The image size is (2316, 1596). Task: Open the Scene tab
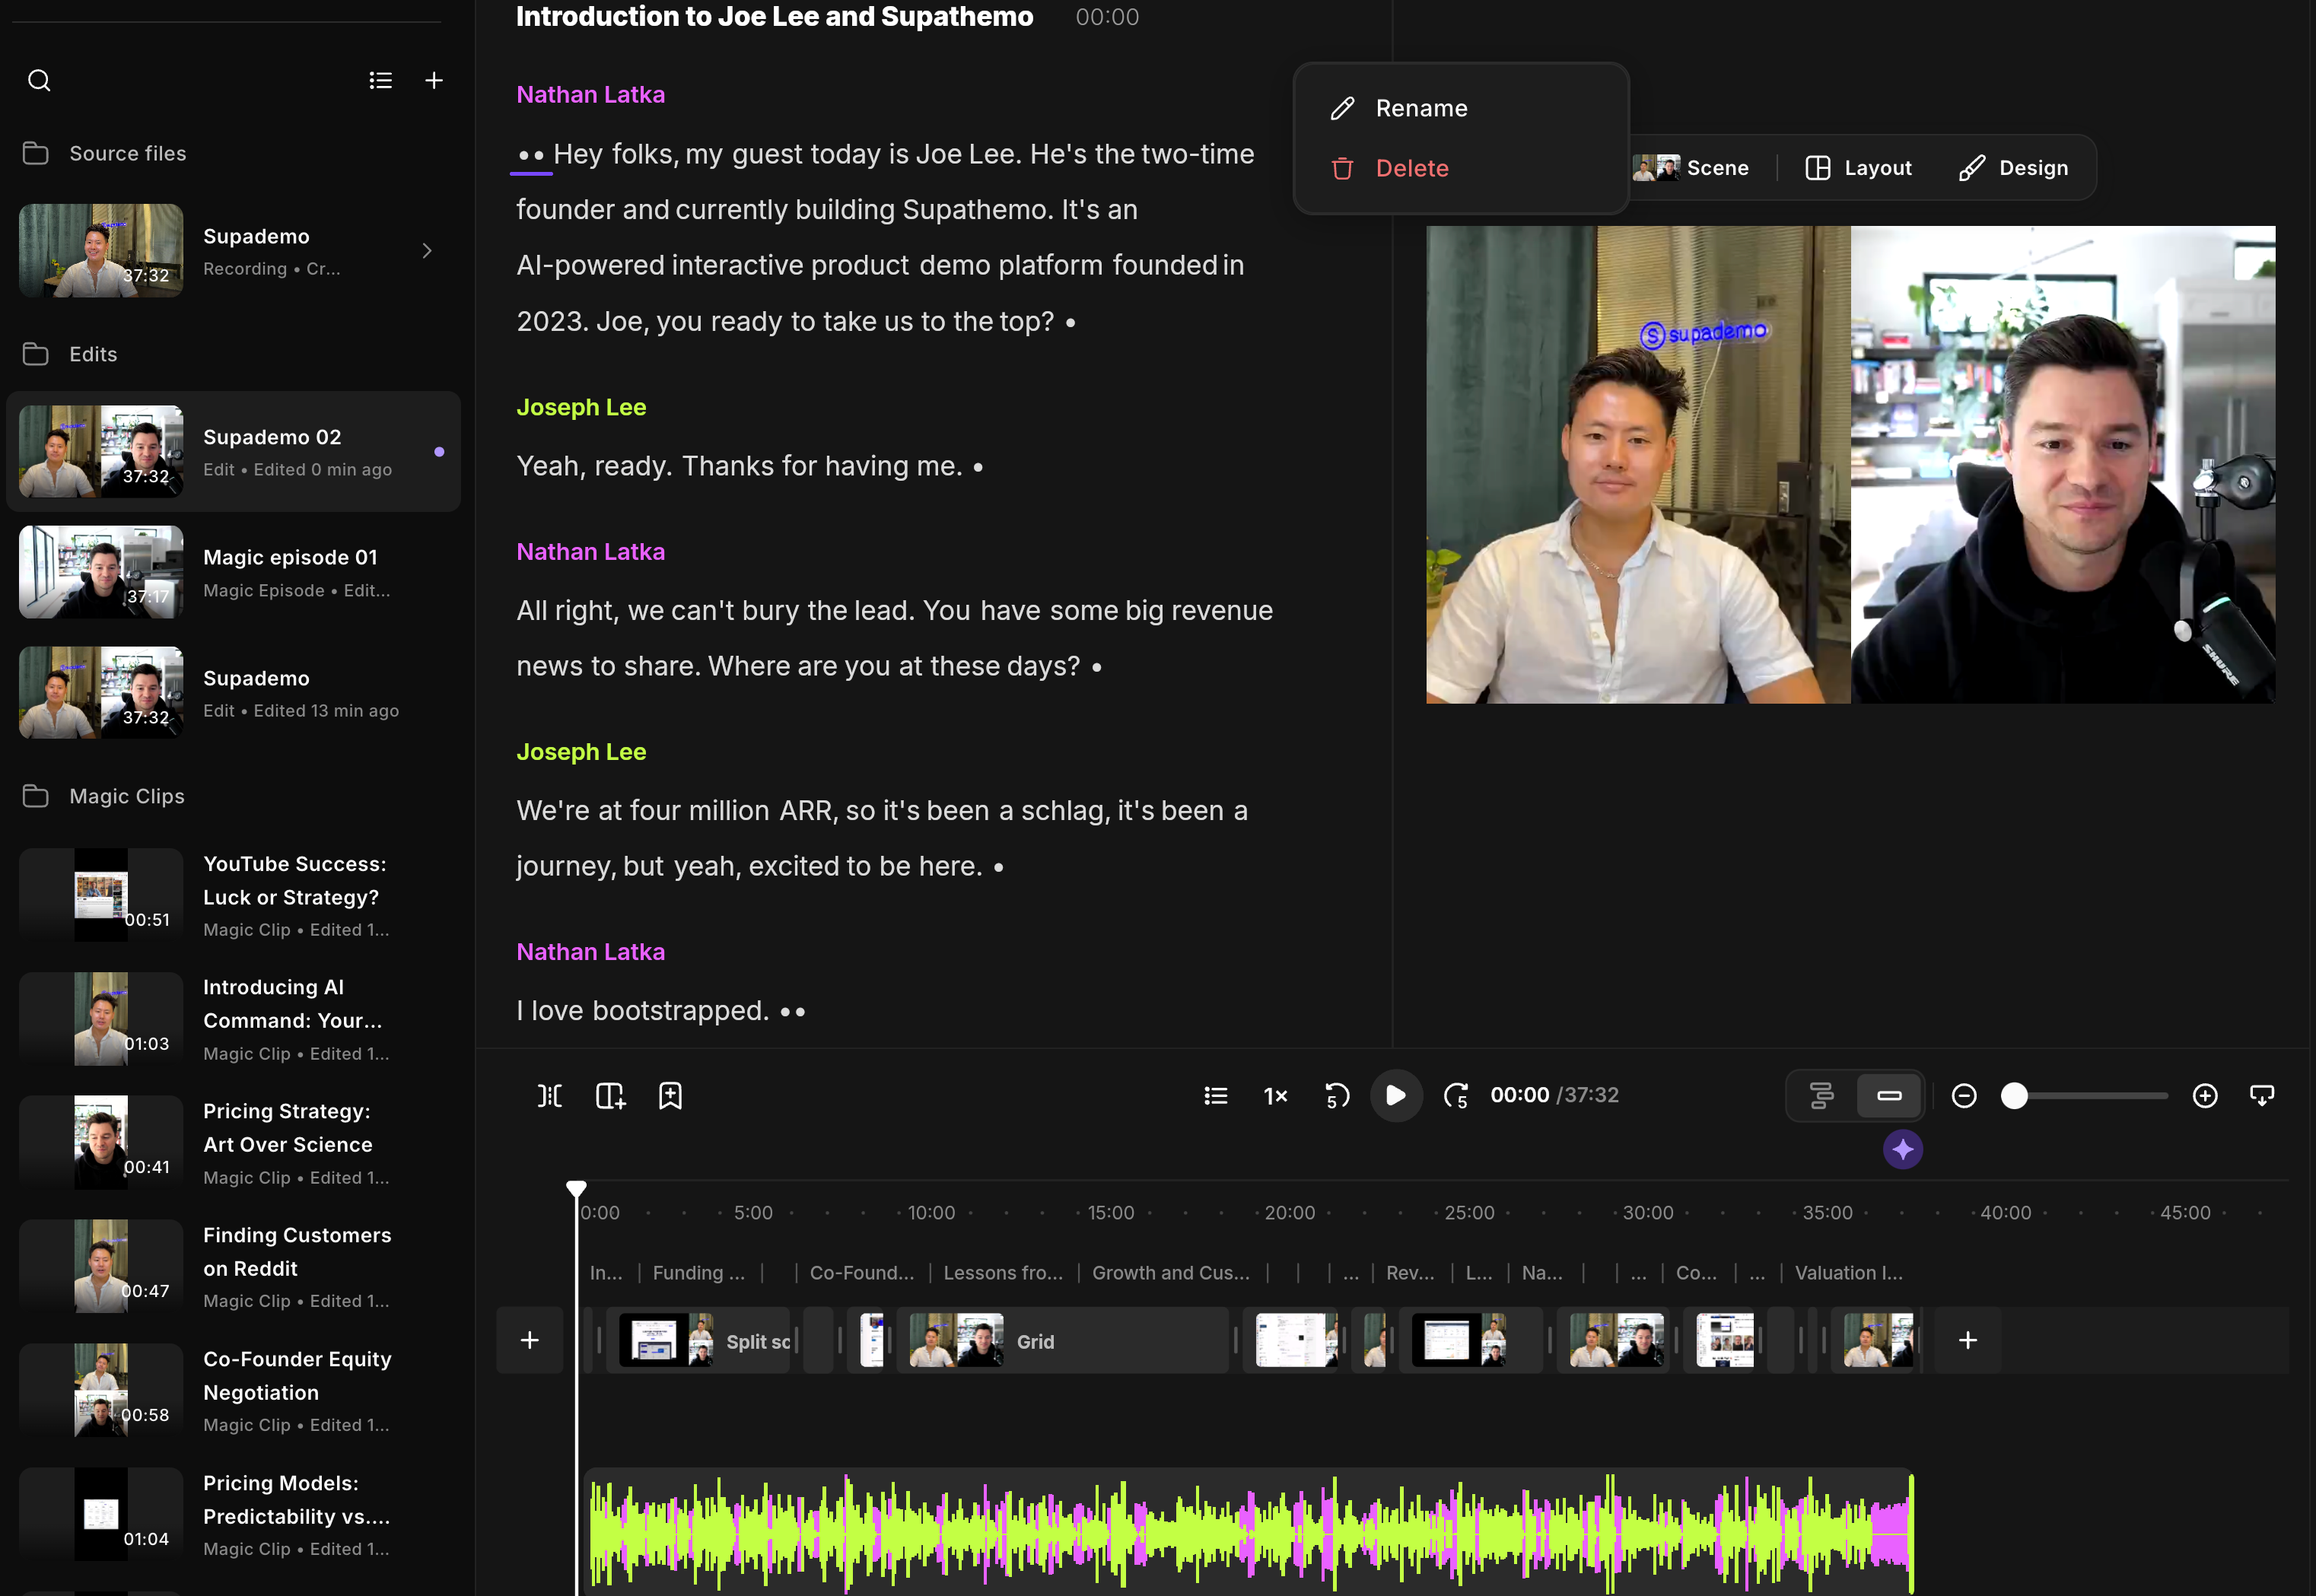tap(1692, 168)
